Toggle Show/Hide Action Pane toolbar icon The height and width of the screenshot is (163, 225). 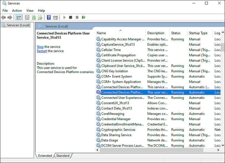(55, 18)
